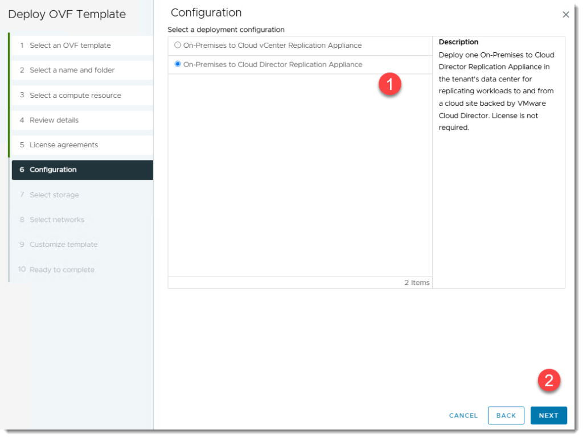
Task: Select On-Premises to Cloud vCenter Replication radio
Action: click(178, 46)
